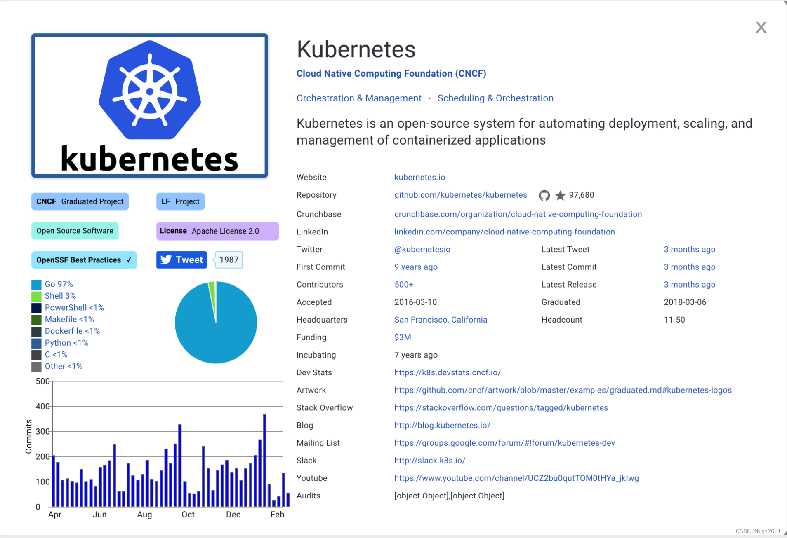Screen dimensions: 787x538
Task: Click the Headcount value 11-50
Action: pos(674,320)
